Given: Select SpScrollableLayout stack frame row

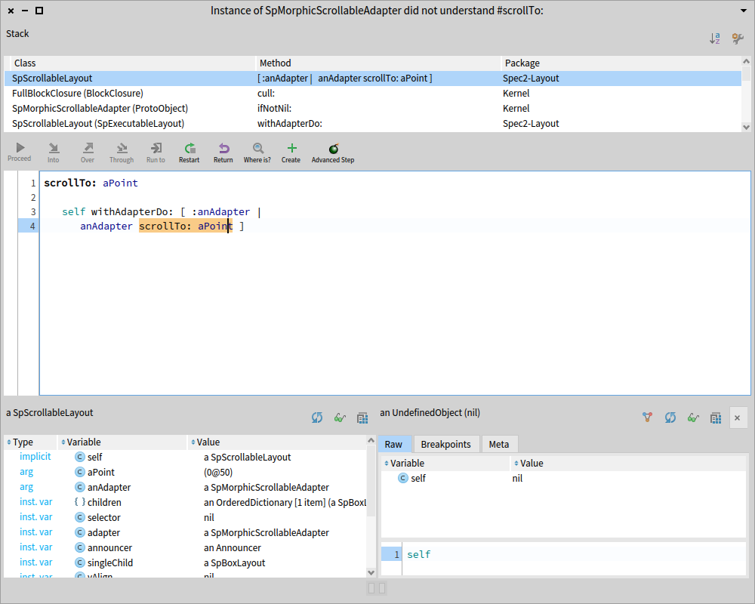Looking at the screenshot, I should click(373, 78).
